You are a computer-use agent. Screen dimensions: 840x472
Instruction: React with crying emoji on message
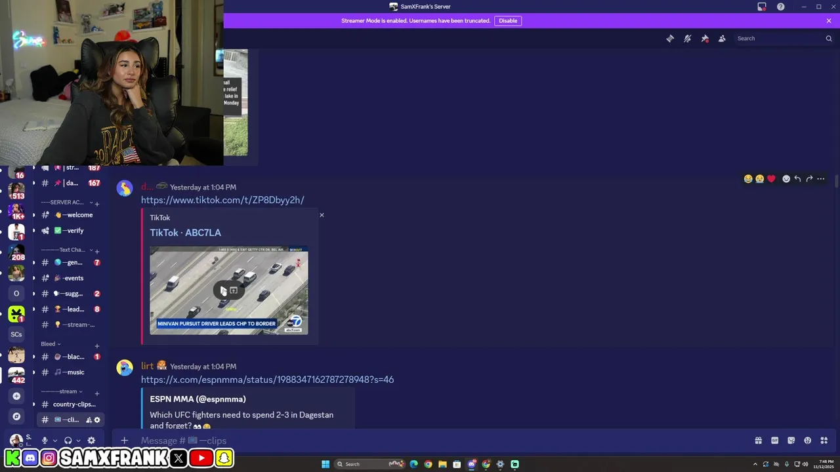pyautogui.click(x=760, y=179)
